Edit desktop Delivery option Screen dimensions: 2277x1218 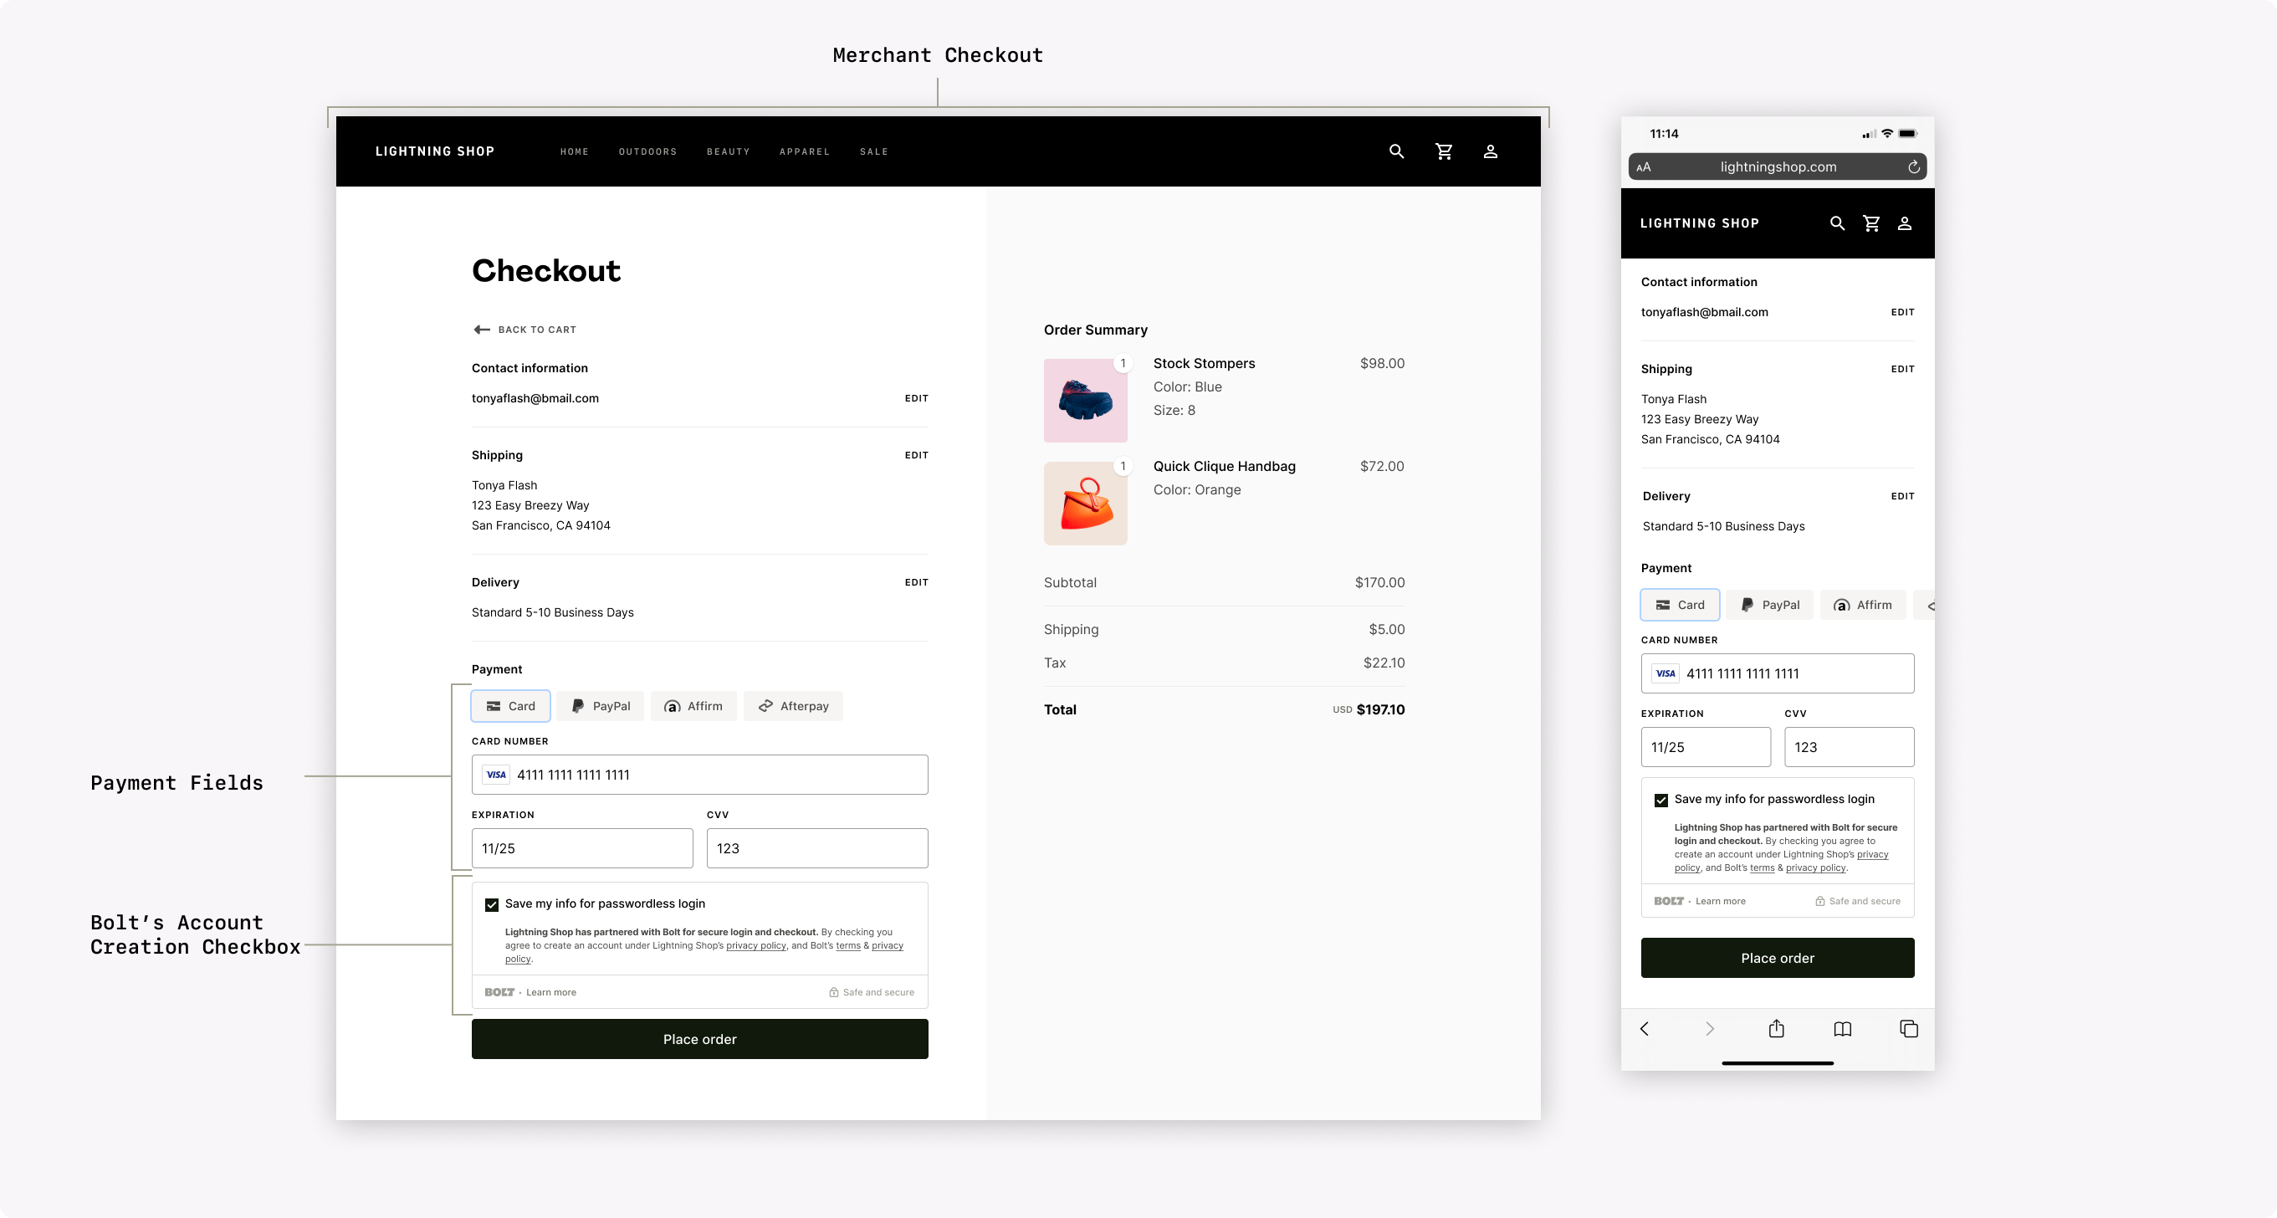(917, 582)
